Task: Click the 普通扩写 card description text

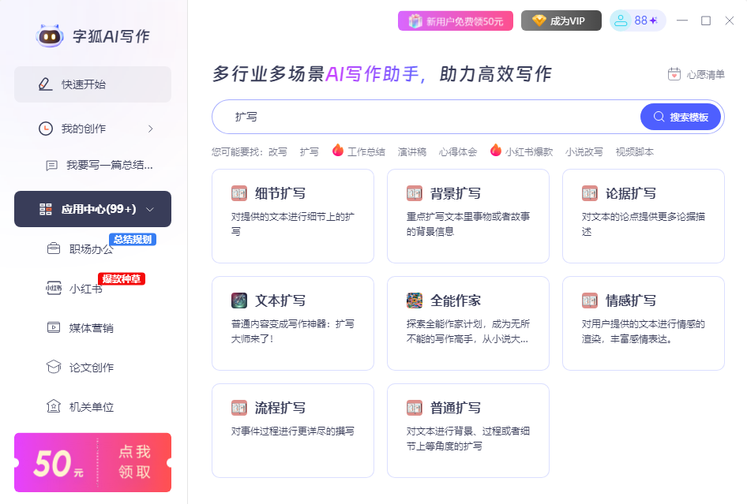Action: tap(467, 439)
